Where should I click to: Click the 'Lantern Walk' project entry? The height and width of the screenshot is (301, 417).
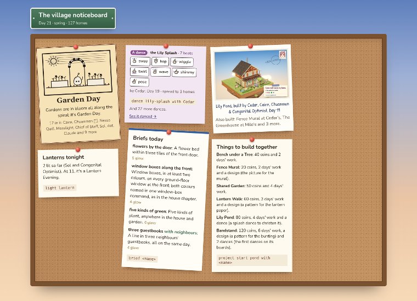coord(251,205)
